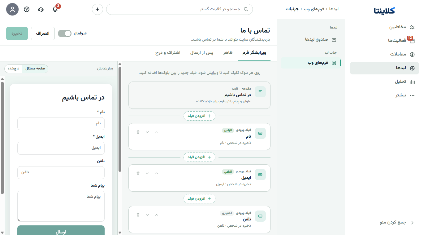Click the ایمیل input in preview

61,148
